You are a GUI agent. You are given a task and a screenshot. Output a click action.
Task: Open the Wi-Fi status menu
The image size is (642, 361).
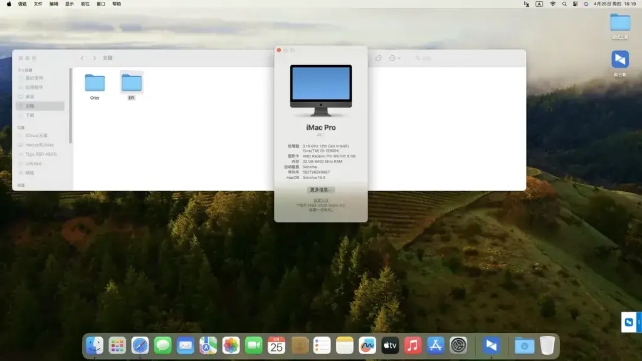coord(552,4)
